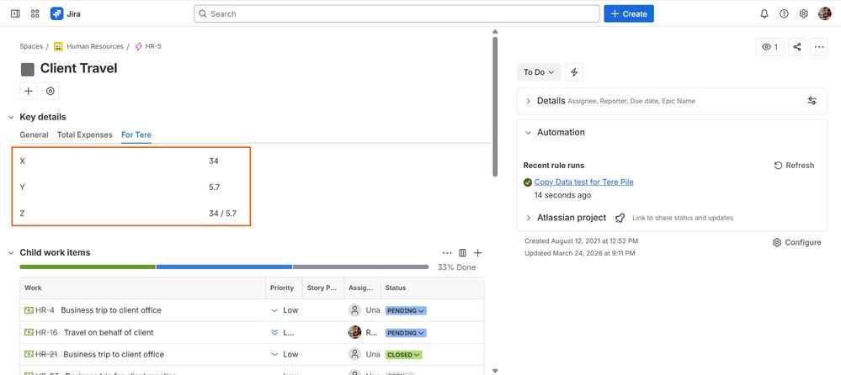Open the Details field configuration sliders icon
The width and height of the screenshot is (841, 375).
(812, 101)
